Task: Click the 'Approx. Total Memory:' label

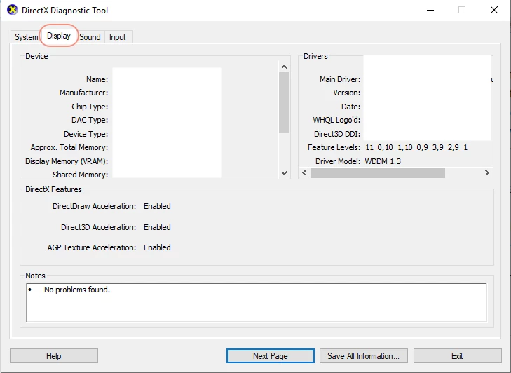Action: click(69, 147)
